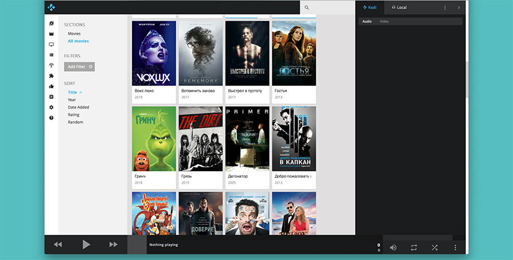Click the year 2019 under Грязь
This screenshot has width=513, height=260.
tap(185, 183)
